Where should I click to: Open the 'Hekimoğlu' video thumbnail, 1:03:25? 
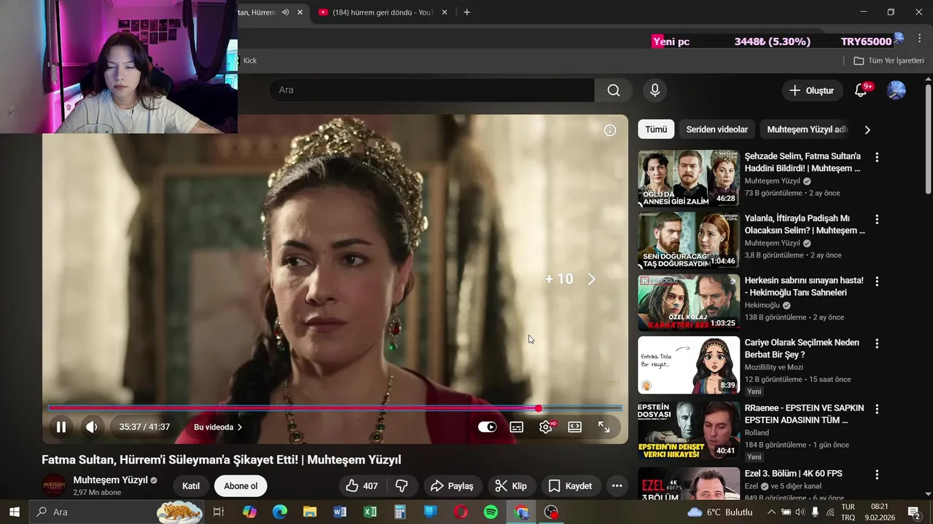(x=689, y=303)
